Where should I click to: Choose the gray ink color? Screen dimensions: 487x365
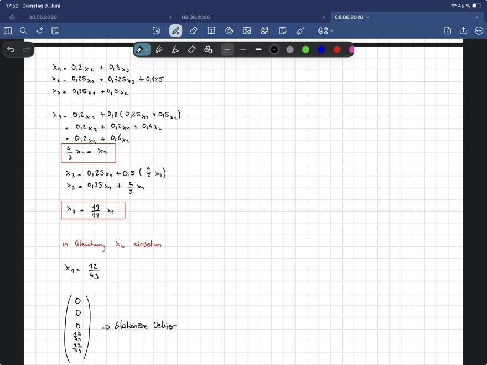click(290, 49)
